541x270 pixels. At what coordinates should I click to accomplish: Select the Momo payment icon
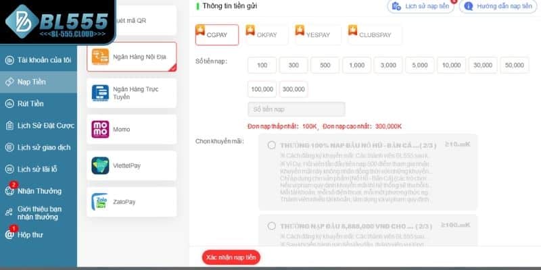pos(100,130)
